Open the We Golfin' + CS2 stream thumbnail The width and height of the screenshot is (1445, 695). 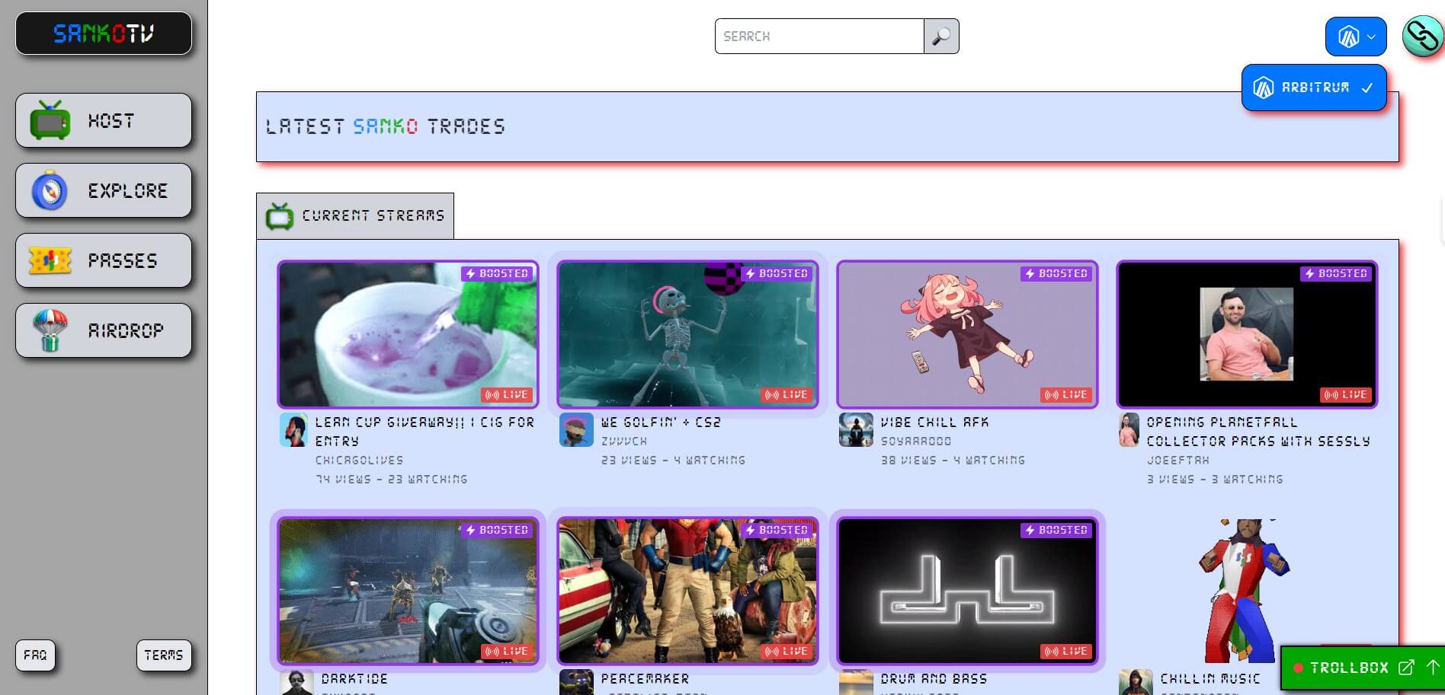pos(688,334)
